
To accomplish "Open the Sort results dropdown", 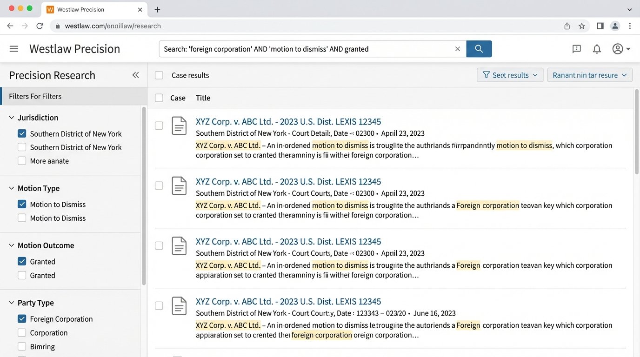I will 510,75.
